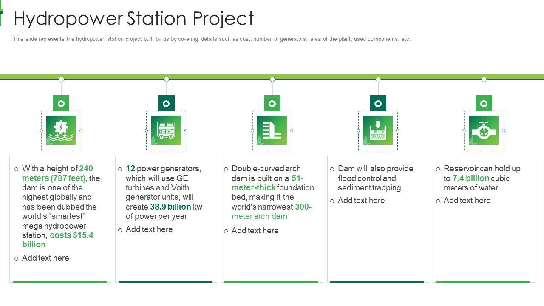Select the highlighted figure "38.9 billion"
Screen dimensions: 544x306
pyautogui.click(x=170, y=207)
